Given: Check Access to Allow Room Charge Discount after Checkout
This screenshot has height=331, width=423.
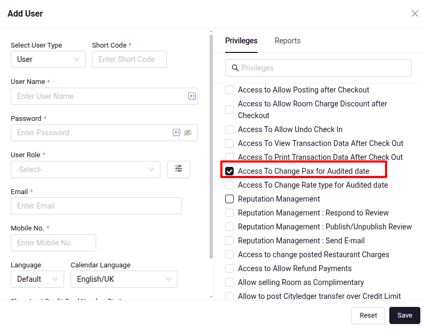Looking at the screenshot, I should [x=229, y=110].
